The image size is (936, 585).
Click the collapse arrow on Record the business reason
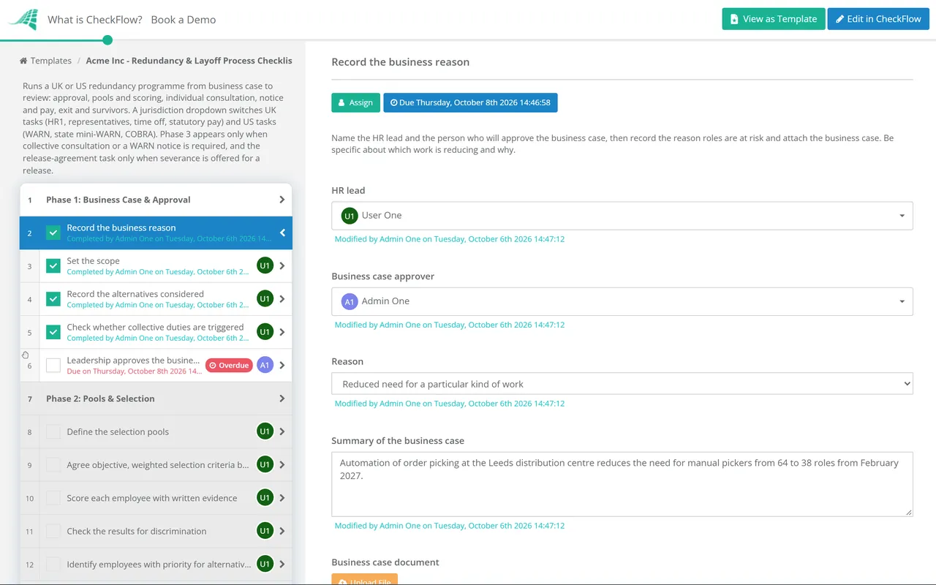tap(282, 233)
